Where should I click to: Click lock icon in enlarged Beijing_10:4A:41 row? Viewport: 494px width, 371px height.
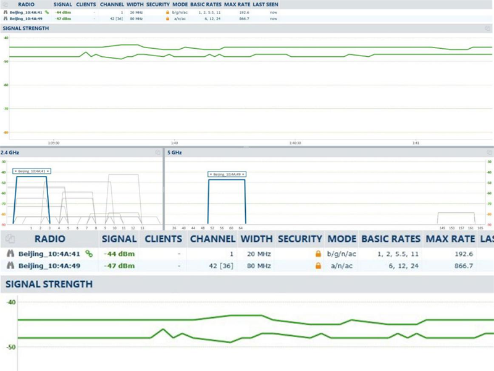tap(318, 254)
